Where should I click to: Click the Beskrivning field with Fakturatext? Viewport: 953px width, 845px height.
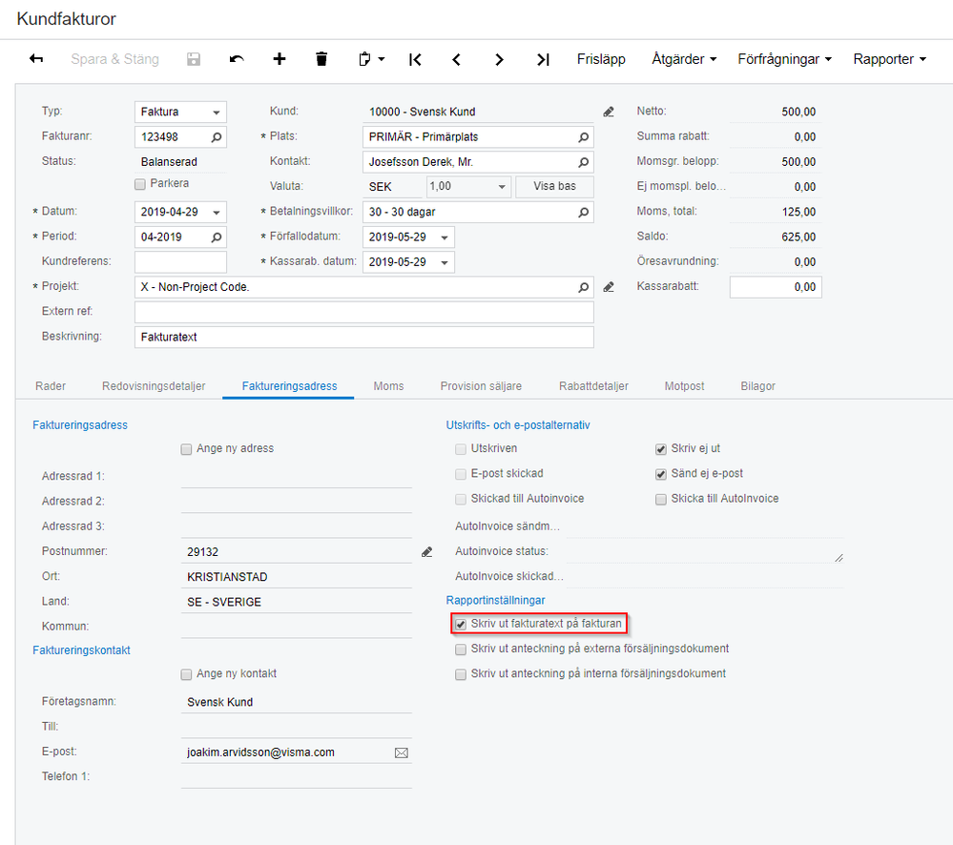click(x=364, y=338)
